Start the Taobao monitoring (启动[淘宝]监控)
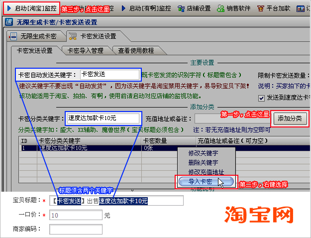 point(31,8)
